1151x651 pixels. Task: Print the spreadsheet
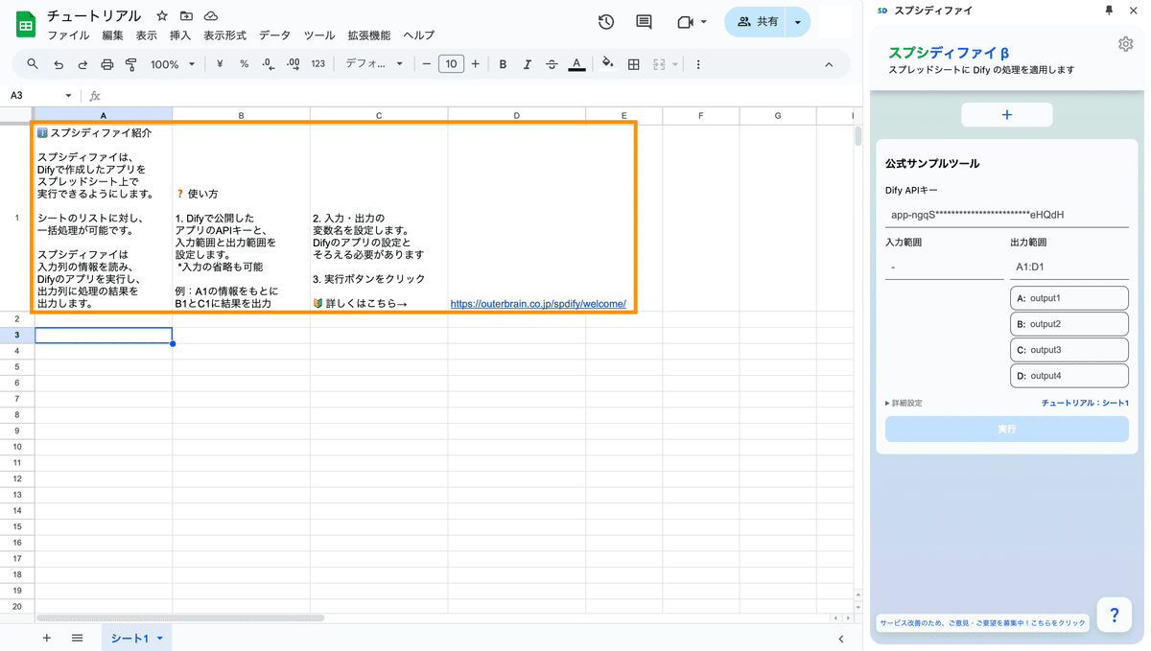[x=107, y=64]
